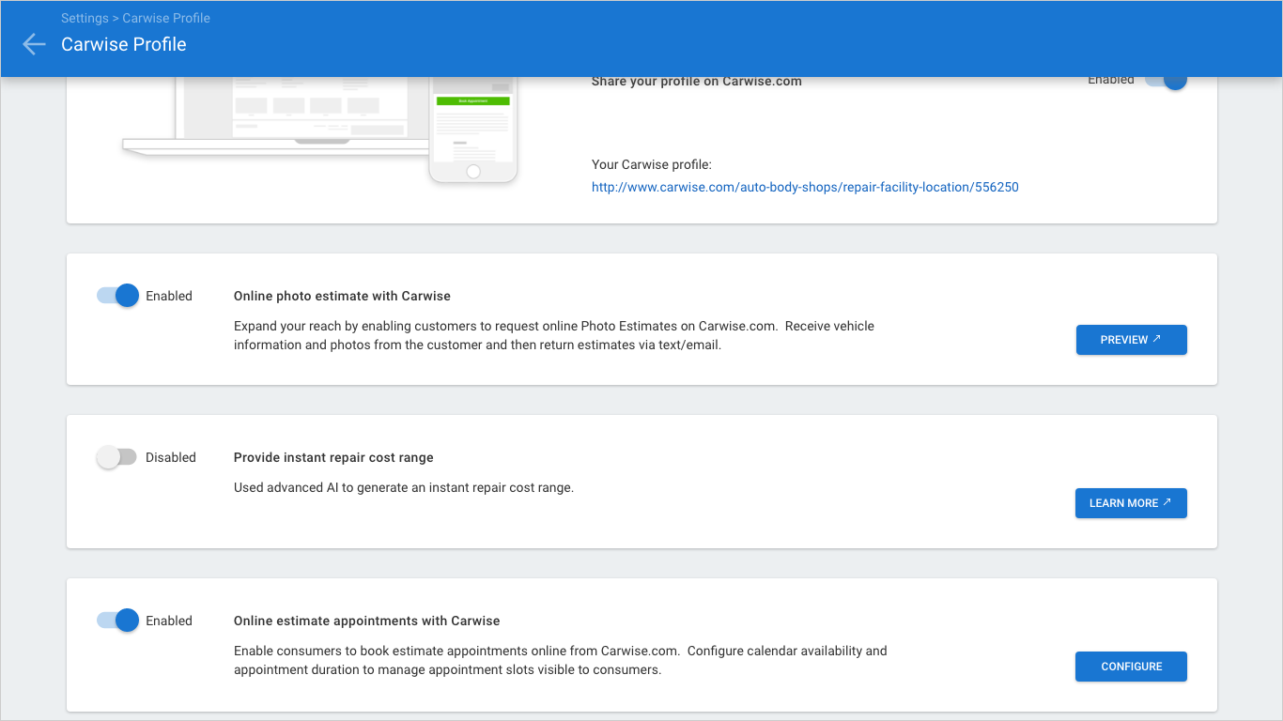
Task: Go back using the header arrow
Action: click(34, 44)
